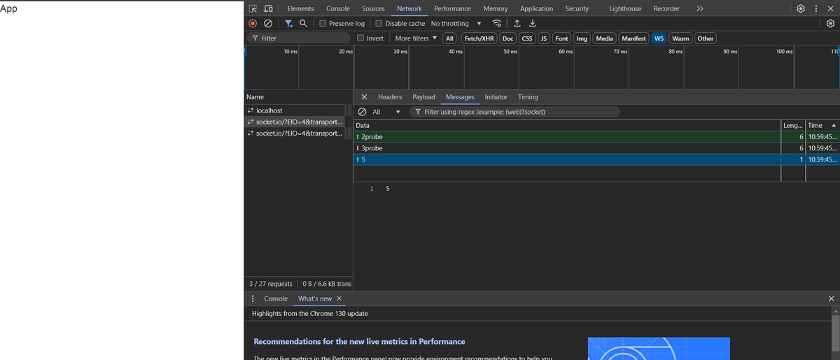The height and width of the screenshot is (360, 840).
Task: Filter by Media requests
Action: tap(605, 38)
